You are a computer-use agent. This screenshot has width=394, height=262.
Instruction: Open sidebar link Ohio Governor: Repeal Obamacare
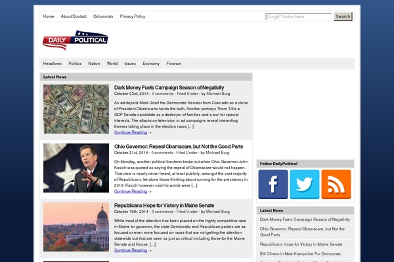coord(302,232)
